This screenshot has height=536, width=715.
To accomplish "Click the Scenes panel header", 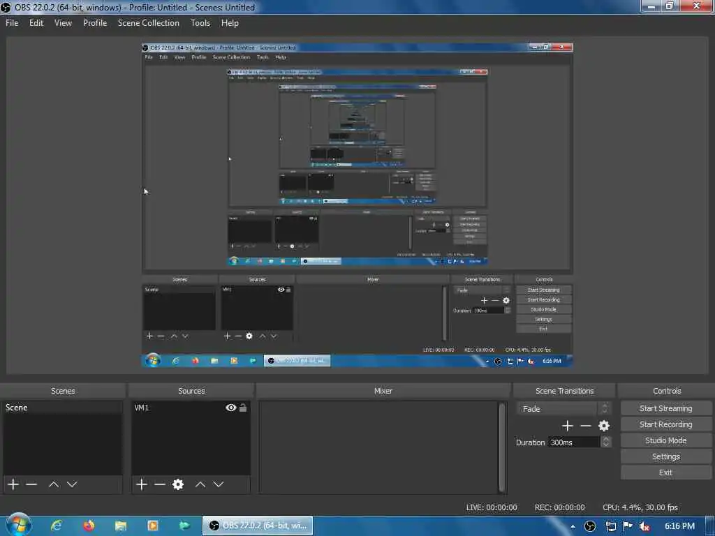I will [63, 391].
